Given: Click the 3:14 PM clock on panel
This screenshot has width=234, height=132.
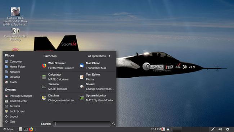Looking at the screenshot, I should tap(156, 129).
